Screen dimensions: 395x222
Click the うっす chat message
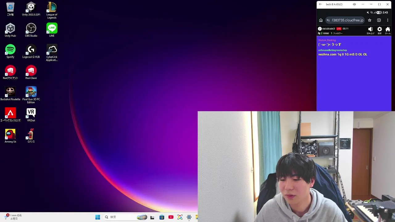[x=330, y=44]
